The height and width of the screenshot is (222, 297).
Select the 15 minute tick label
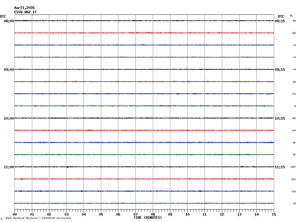pyautogui.click(x=274, y=214)
